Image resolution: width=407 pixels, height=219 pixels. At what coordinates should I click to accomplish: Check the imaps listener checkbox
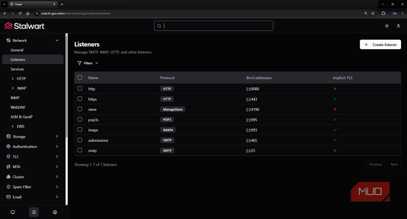point(80,130)
